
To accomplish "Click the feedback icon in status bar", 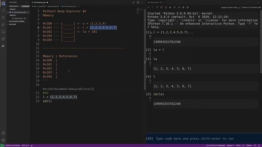I will (x=255, y=145).
